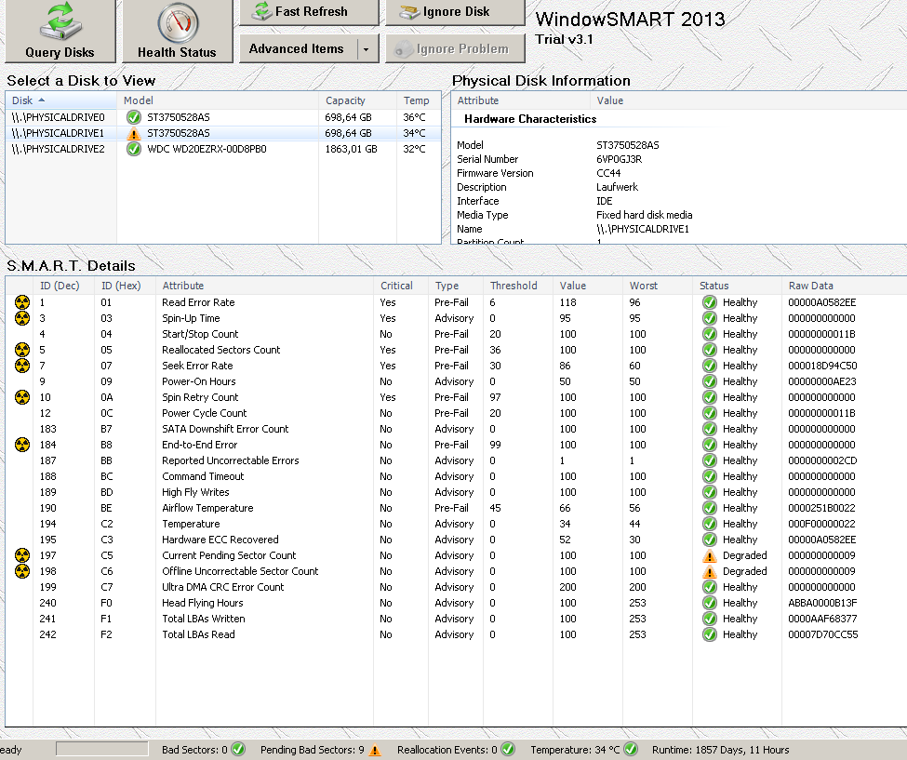
Task: Click the Degraded warning icon for Offline Uncorrectable Sector Count
Action: [709, 571]
